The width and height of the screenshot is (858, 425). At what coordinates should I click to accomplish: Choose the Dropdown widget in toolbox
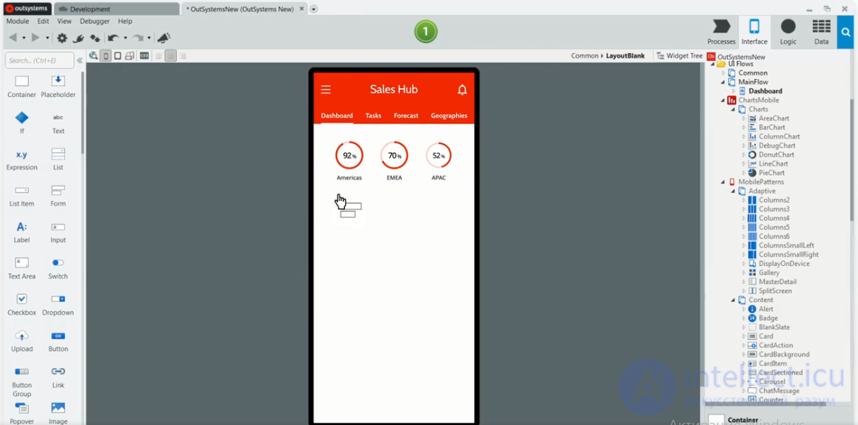coord(58,305)
